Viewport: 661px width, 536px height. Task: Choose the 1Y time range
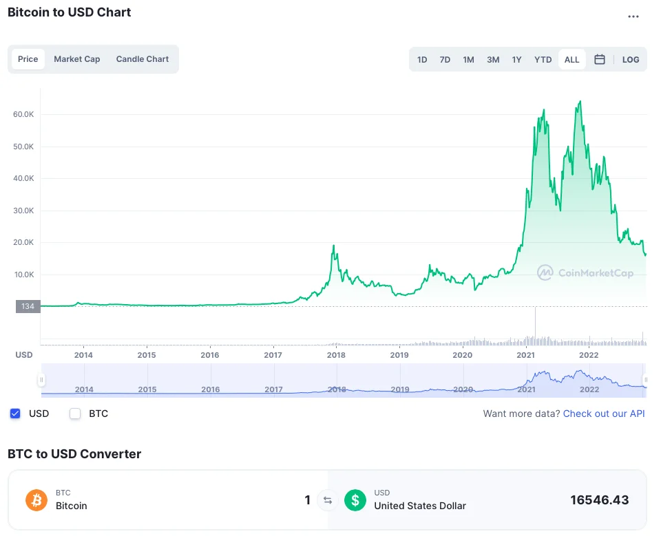[516, 59]
